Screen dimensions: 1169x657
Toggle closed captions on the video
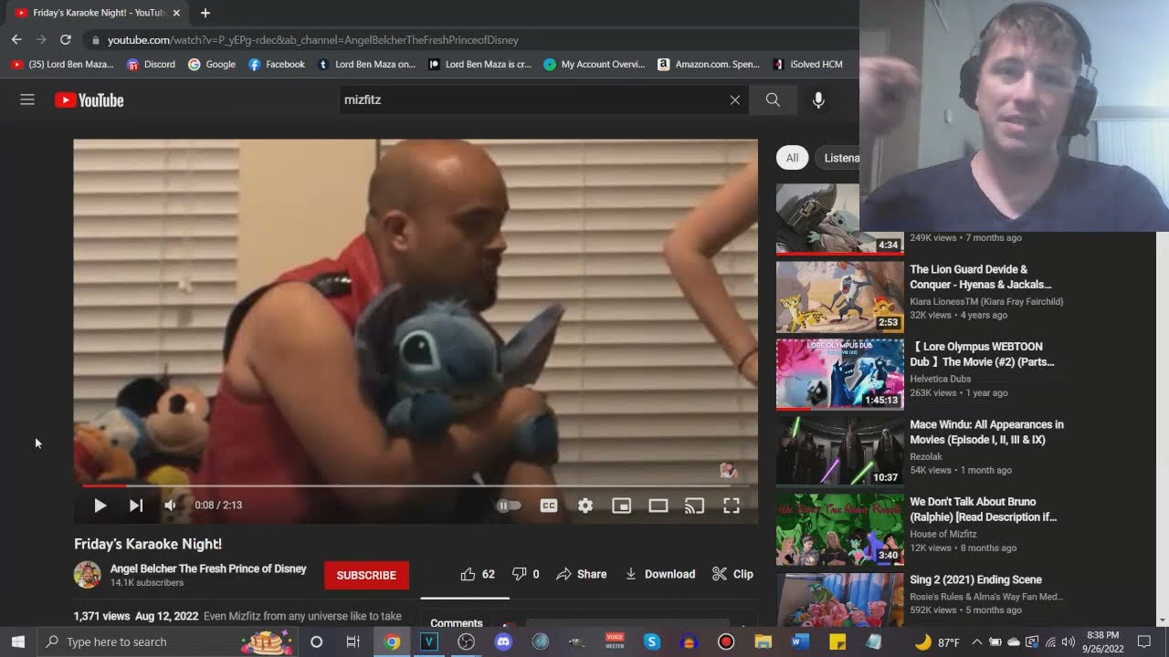pos(549,505)
